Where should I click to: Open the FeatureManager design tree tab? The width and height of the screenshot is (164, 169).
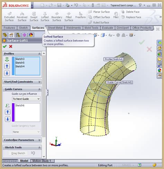coord(5,35)
